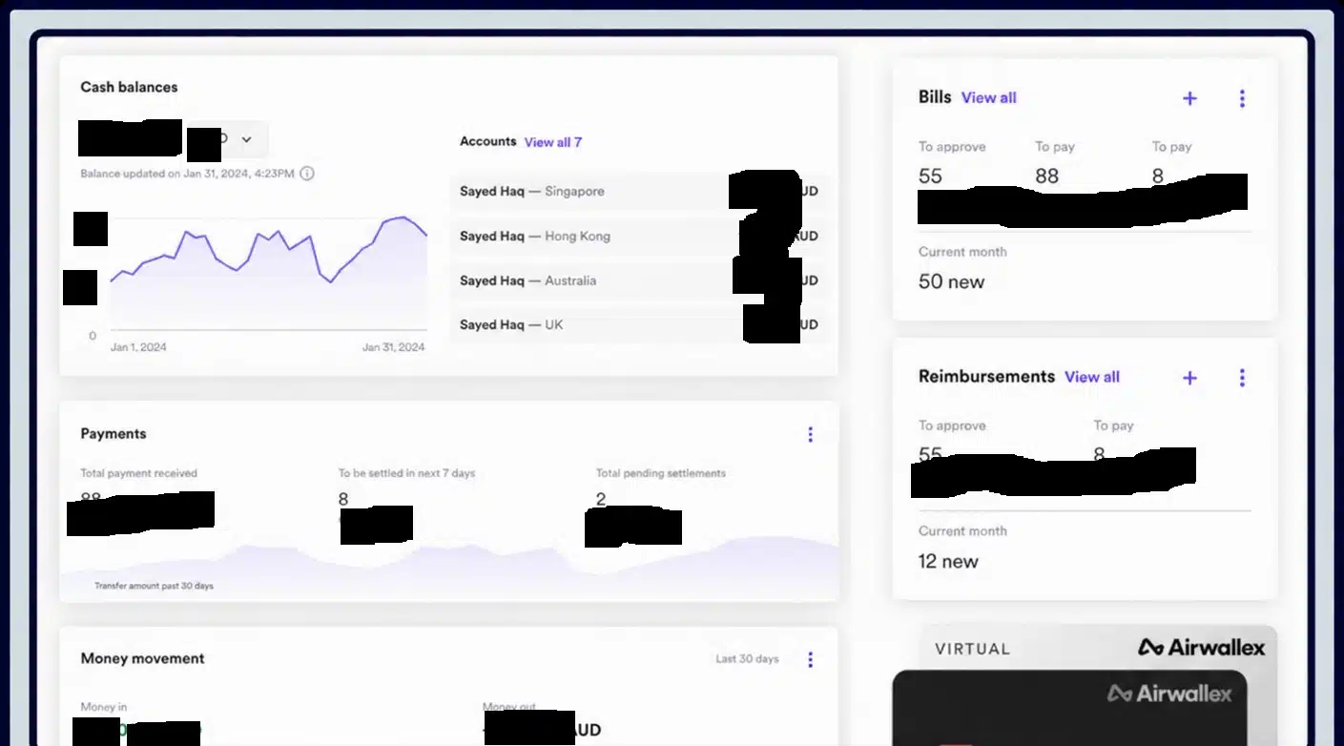
Task: Click the 'Jan 31, 2024' chart axis label
Action: (393, 347)
